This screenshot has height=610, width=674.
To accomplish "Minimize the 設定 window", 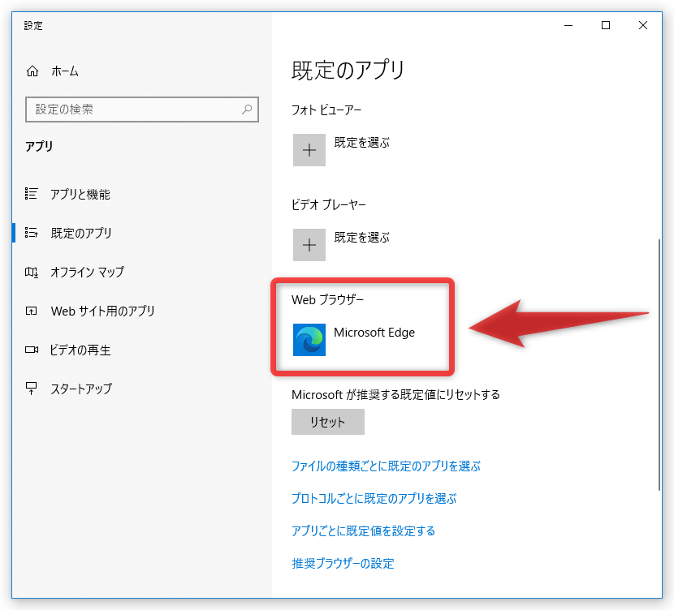I will click(568, 25).
